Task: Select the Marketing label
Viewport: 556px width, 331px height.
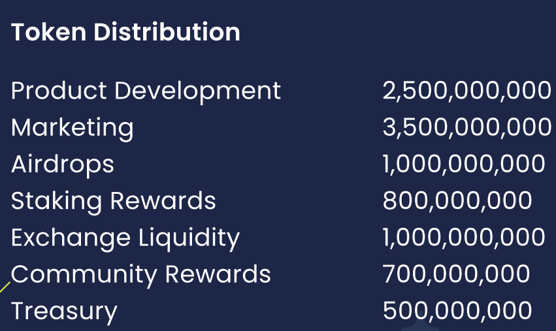Action: pos(73,129)
